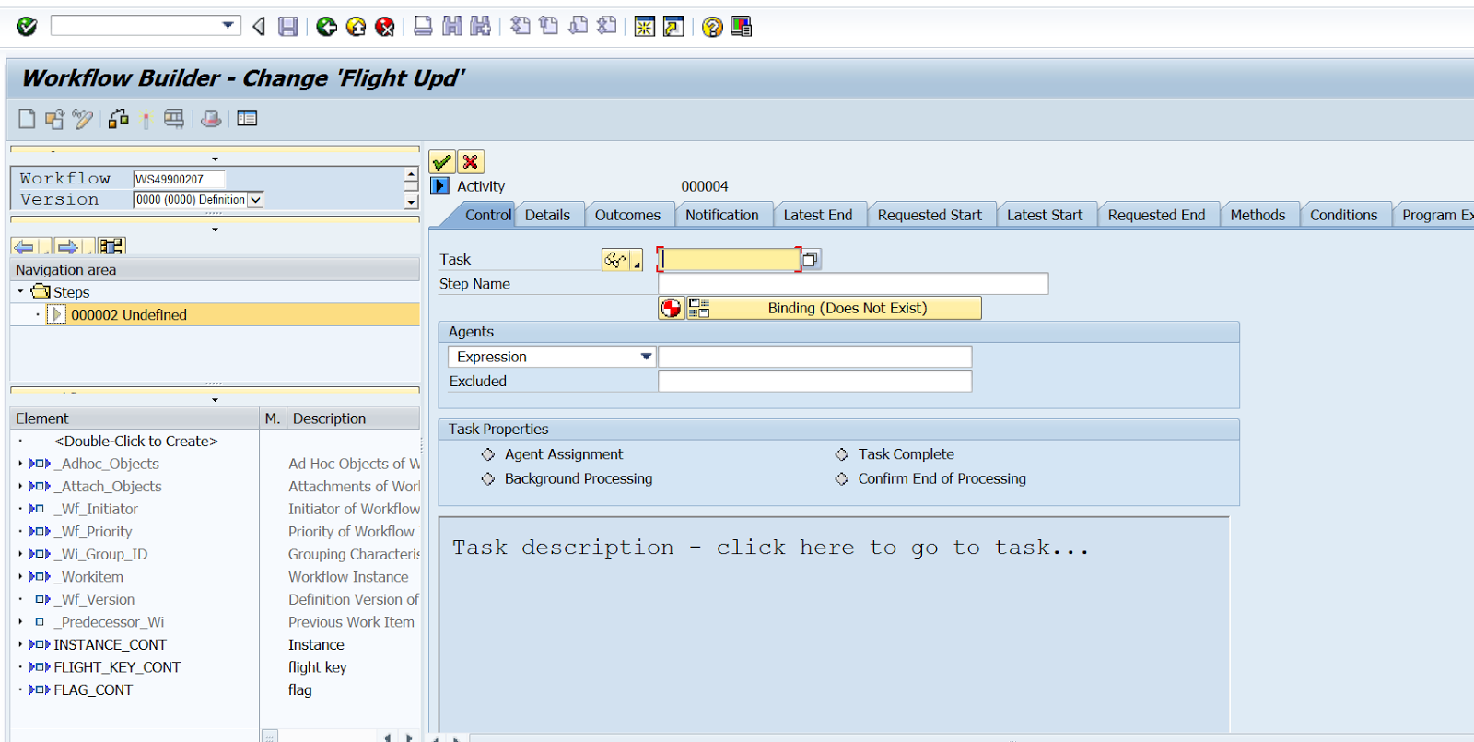1474x742 pixels.
Task: Click the Print icon in the toolbar
Action: click(x=423, y=27)
